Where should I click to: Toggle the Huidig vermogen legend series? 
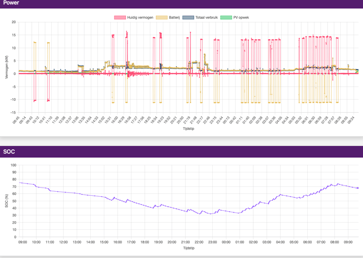point(133,17)
